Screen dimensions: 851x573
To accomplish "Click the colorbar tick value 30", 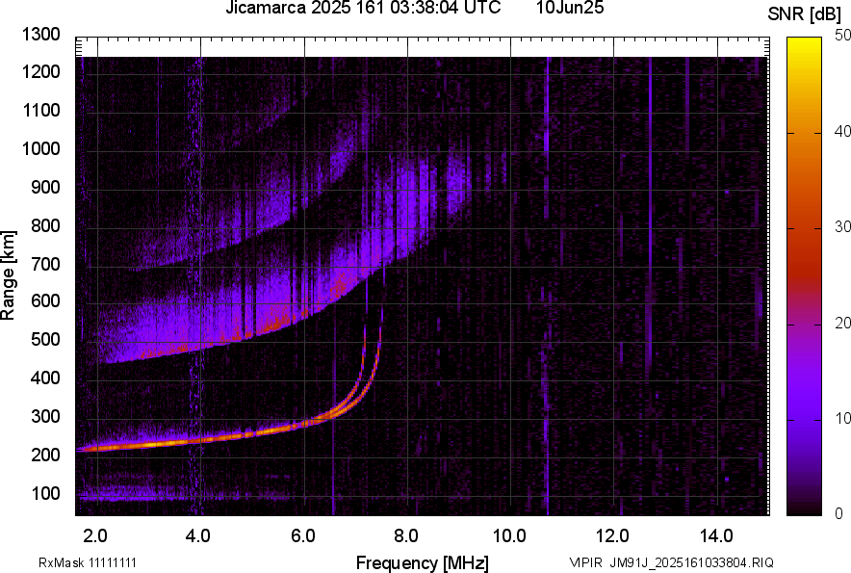I will 843,226.
